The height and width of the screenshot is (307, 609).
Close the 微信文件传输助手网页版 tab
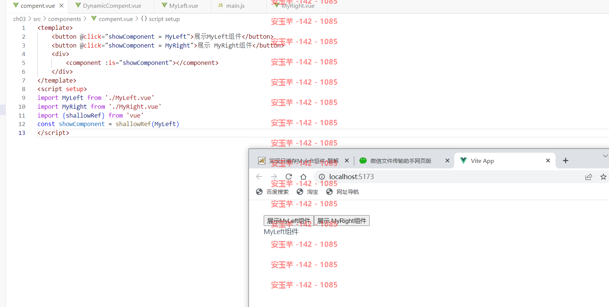[x=447, y=161]
